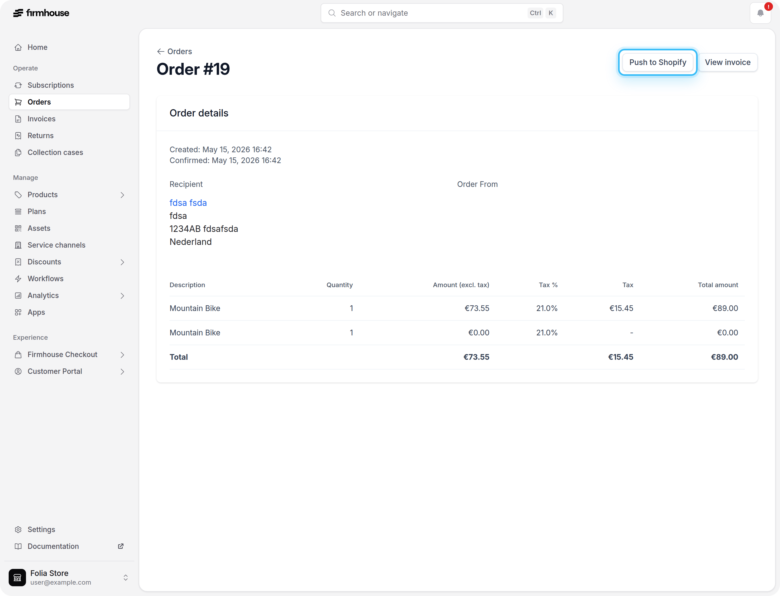Click the Documentation book icon

(18, 546)
